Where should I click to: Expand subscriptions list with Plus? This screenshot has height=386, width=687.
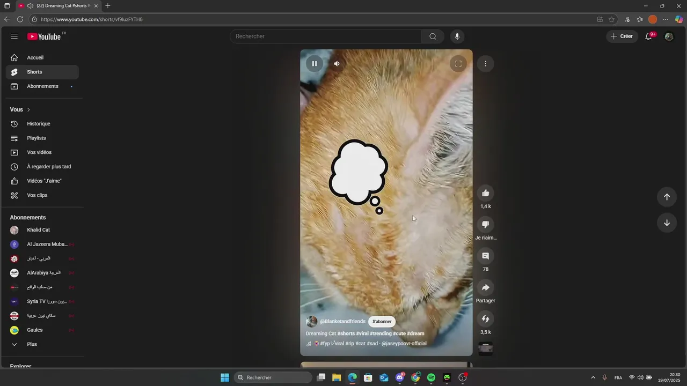(42, 344)
